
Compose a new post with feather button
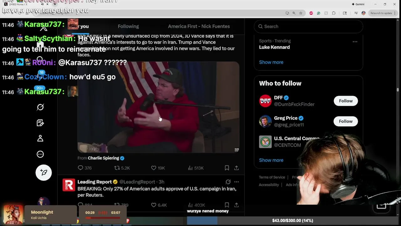44,172
